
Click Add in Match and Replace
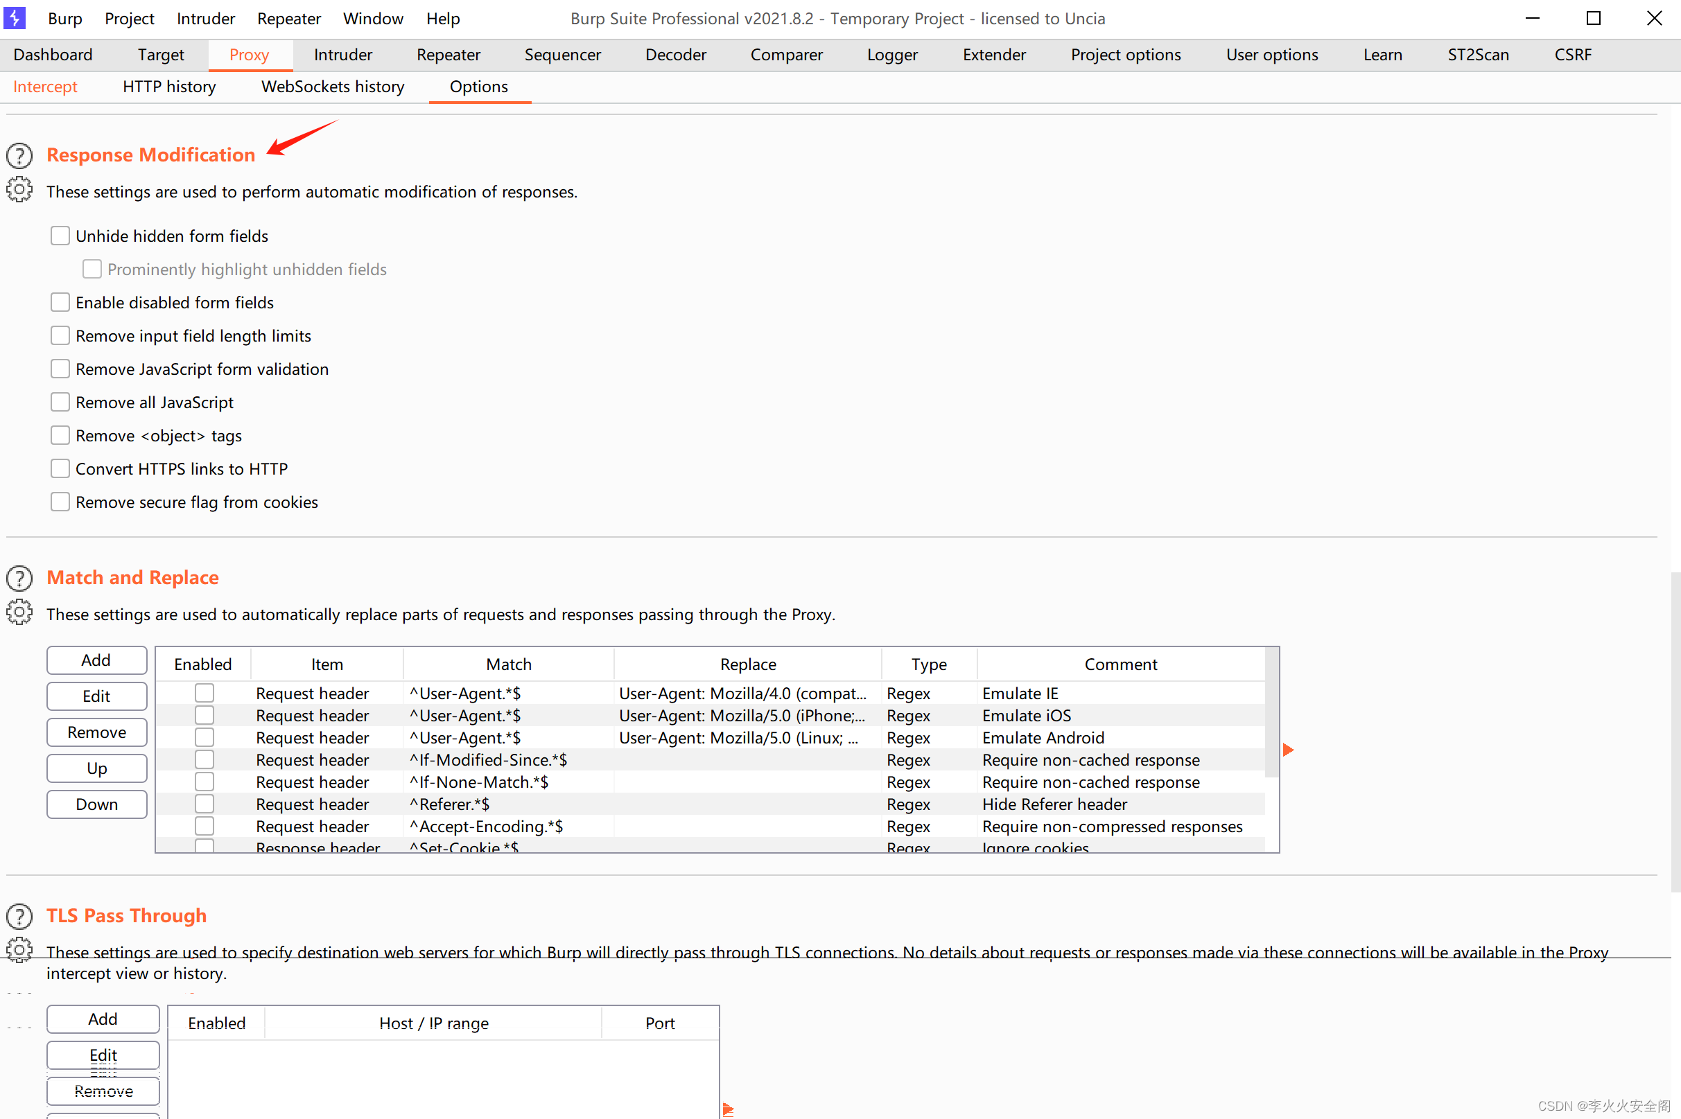97,660
